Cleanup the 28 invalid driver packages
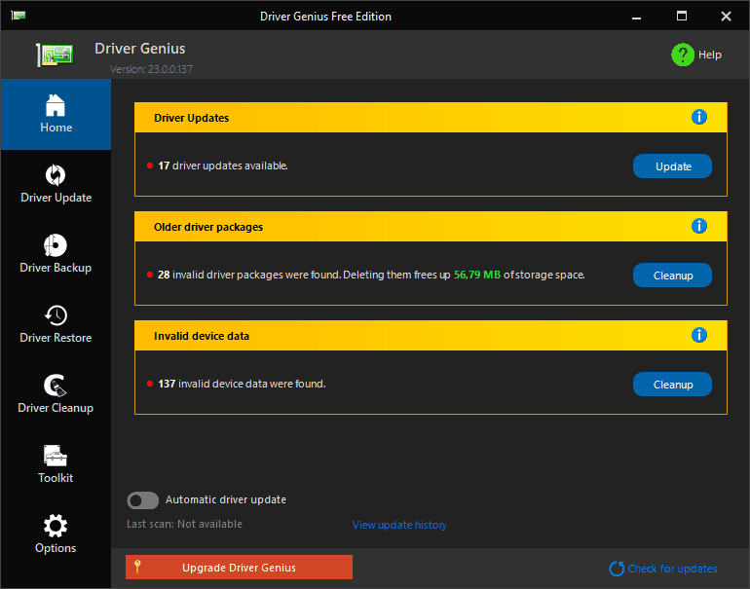Screen dimensions: 750x589 click(672, 276)
